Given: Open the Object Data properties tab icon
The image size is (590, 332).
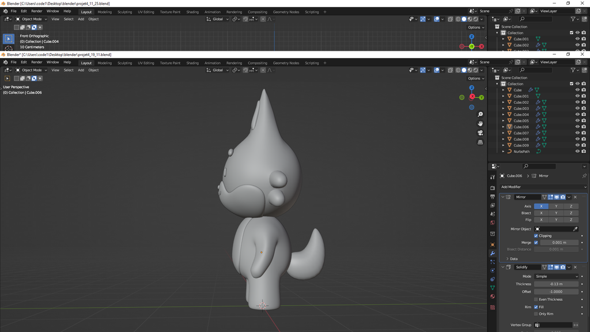Looking at the screenshot, I should [493, 288].
